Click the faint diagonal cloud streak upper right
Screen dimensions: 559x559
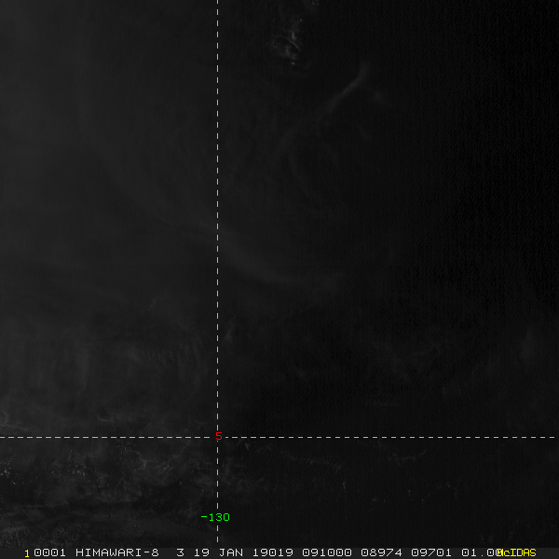pyautogui.click(x=348, y=89)
